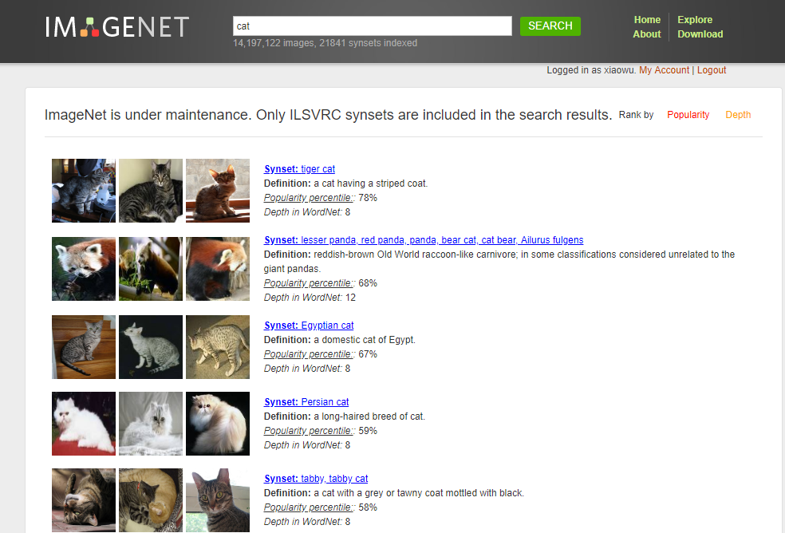Click 'Depth in WordNet: 12' text
Screen dimensions: 785x533
coord(310,298)
